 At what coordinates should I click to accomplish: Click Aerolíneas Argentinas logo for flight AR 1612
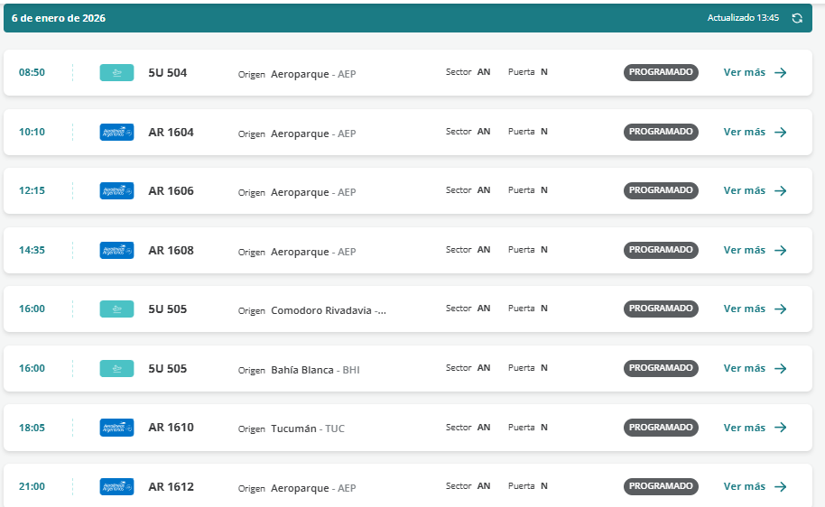tap(116, 487)
